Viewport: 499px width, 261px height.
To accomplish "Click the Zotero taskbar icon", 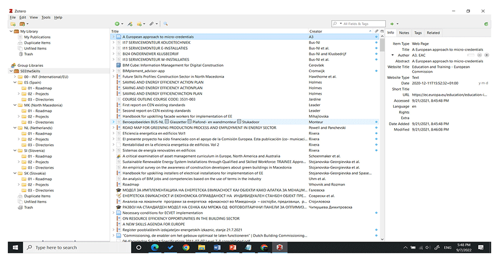I will pos(279,248).
